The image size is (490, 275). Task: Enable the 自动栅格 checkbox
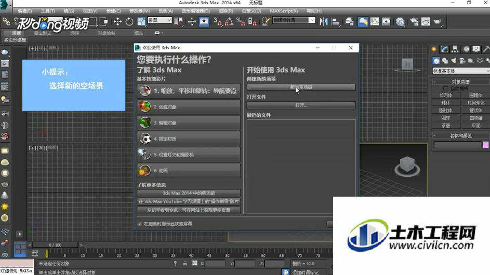tap(446, 88)
